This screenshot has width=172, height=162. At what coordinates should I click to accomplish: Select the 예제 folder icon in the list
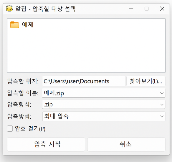[x=15, y=25]
